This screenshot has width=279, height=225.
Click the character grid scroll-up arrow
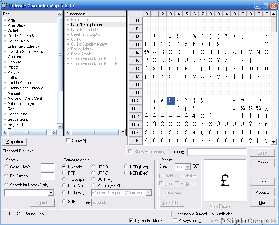coord(274,14)
